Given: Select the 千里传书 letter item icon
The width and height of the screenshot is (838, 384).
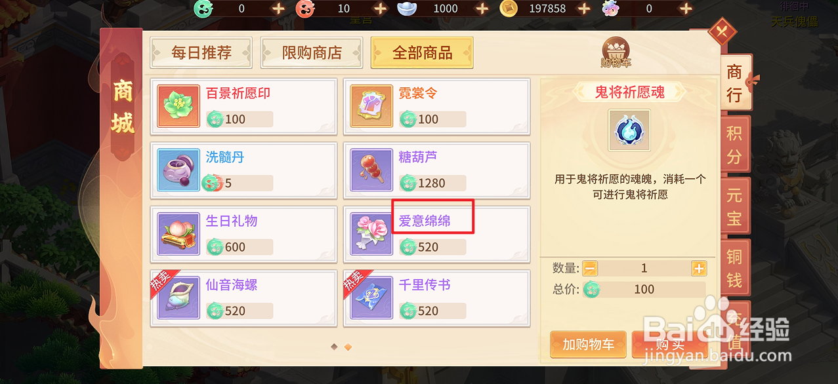Looking at the screenshot, I should coord(372,298).
